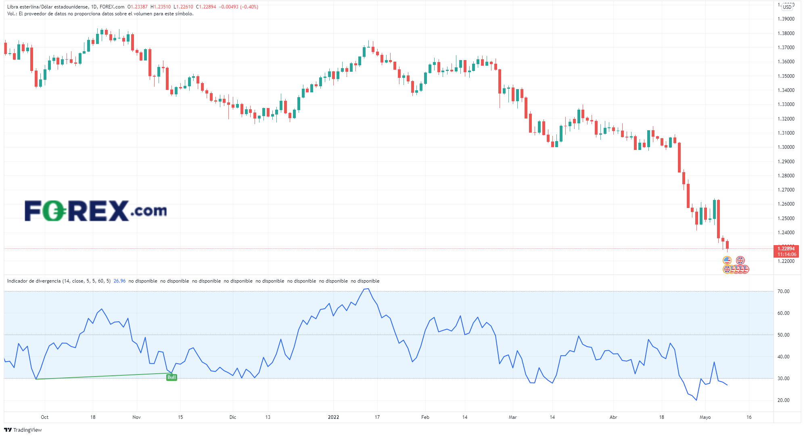The image size is (805, 437).
Task: Click the 1.33000 price axis label
Action: click(786, 104)
